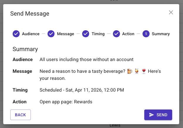Click the Open app page: Rewards text
This screenshot has height=128, width=183.
(x=66, y=102)
